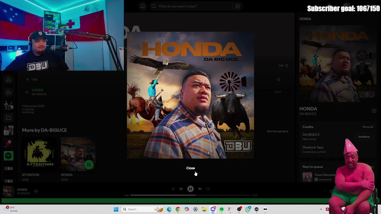Image resolution: width=381 pixels, height=214 pixels.
Task: Toggle shuffle in the playback bar
Action: click(x=173, y=189)
